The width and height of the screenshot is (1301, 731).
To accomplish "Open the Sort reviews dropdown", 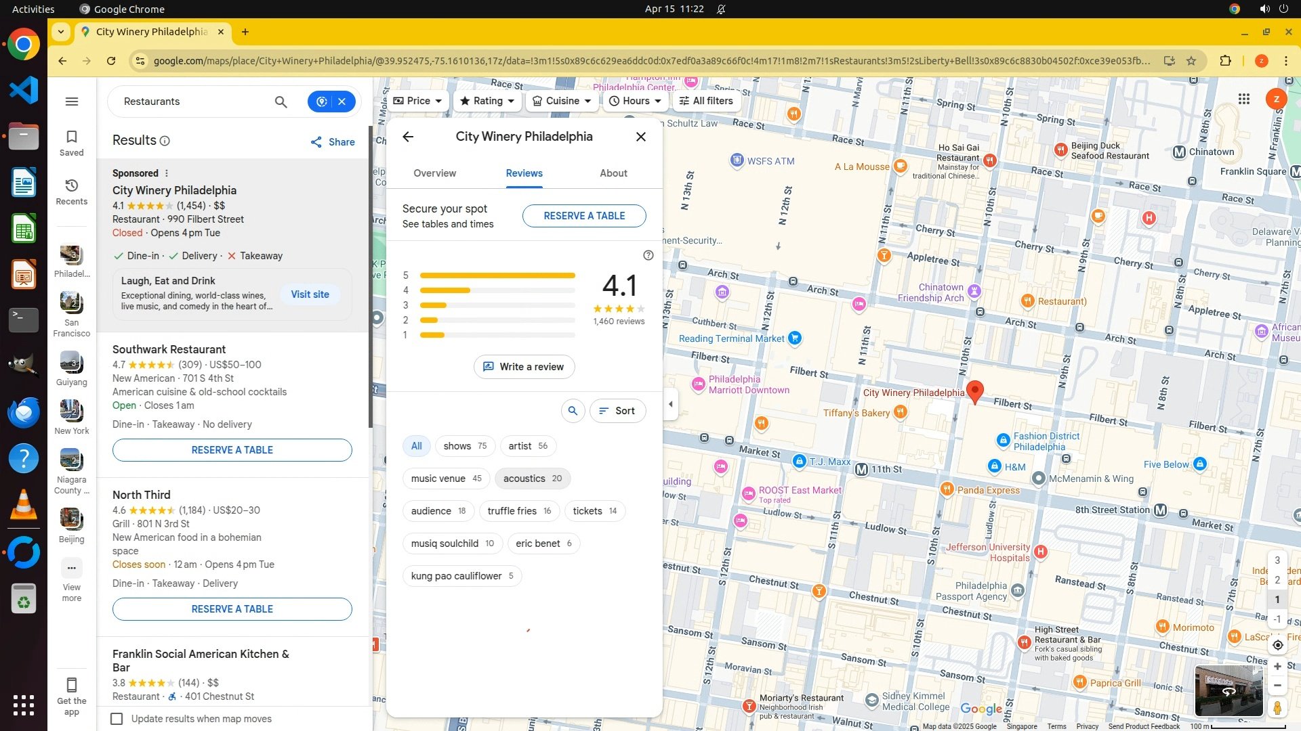I will click(617, 411).
